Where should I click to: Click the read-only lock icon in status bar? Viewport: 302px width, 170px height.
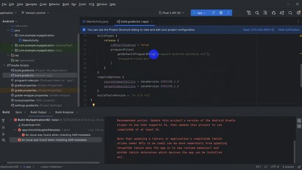click(299, 167)
